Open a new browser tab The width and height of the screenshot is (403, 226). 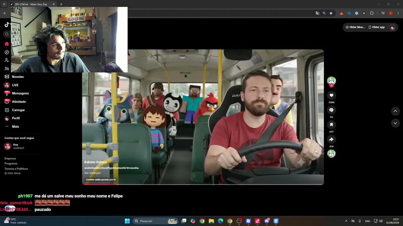61,4
